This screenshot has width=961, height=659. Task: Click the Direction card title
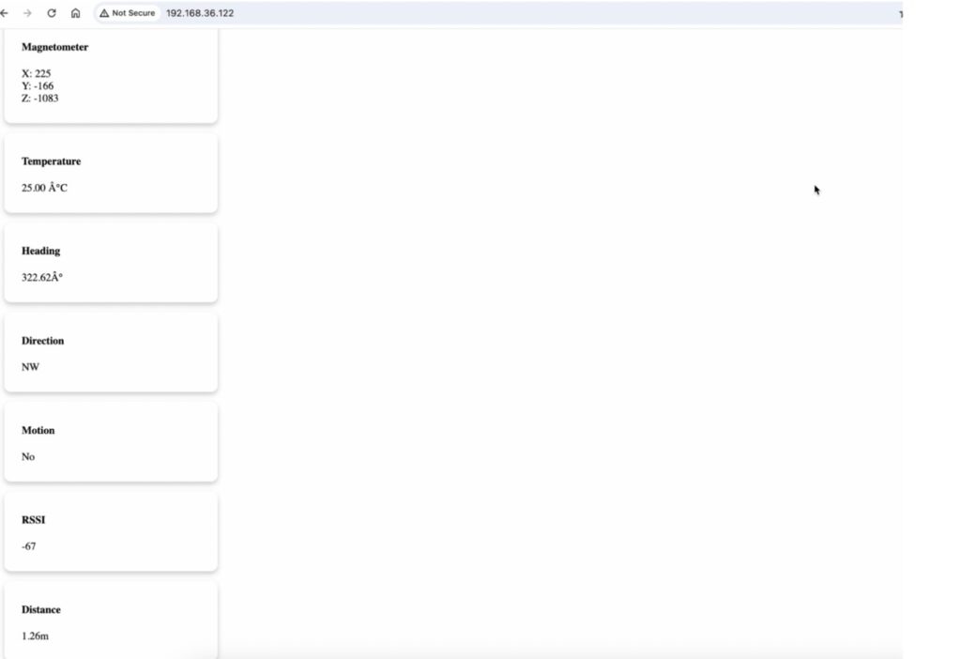[42, 341]
